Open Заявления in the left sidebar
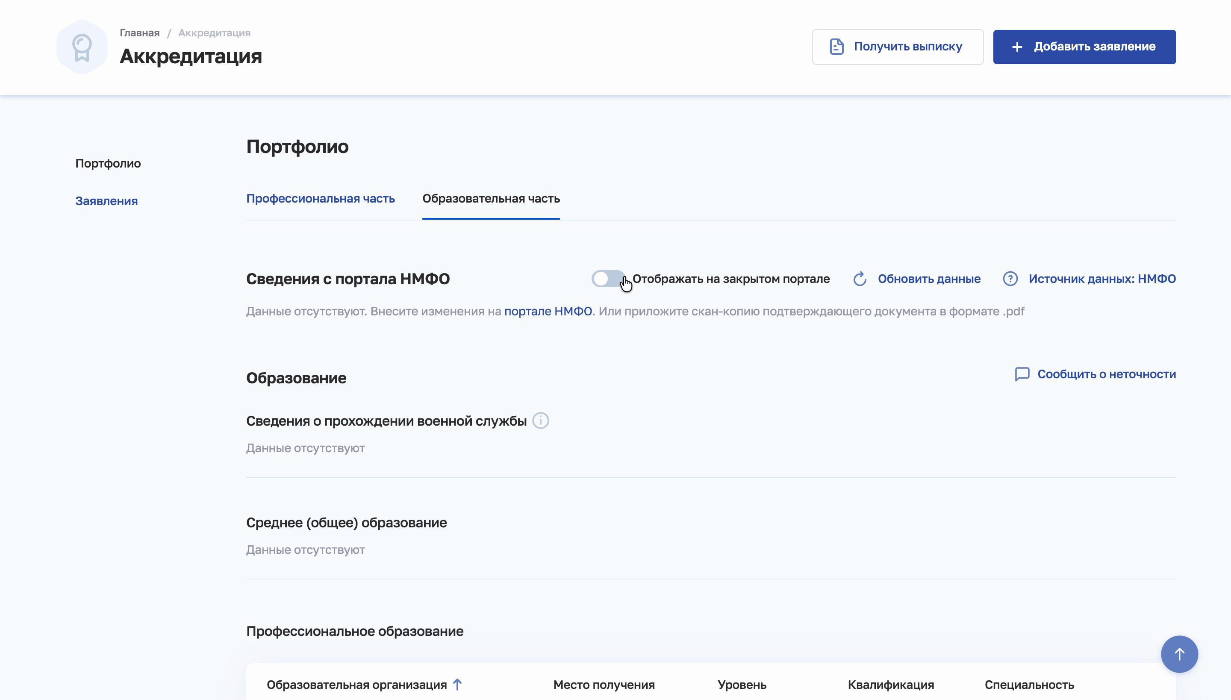The height and width of the screenshot is (700, 1231). pyautogui.click(x=106, y=201)
